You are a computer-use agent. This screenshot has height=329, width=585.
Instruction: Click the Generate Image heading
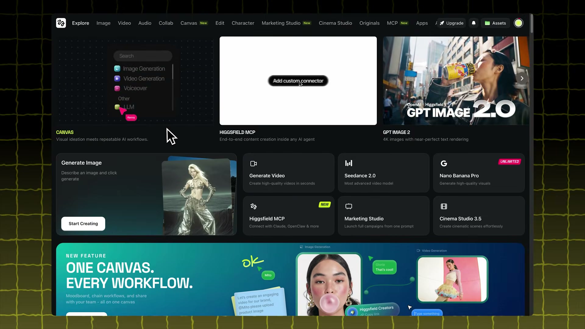click(81, 163)
